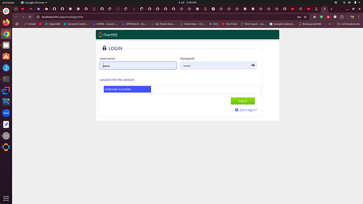The height and width of the screenshot is (204, 363).
Task: Open the Second Comin... bookmark
Action: tap(76, 24)
